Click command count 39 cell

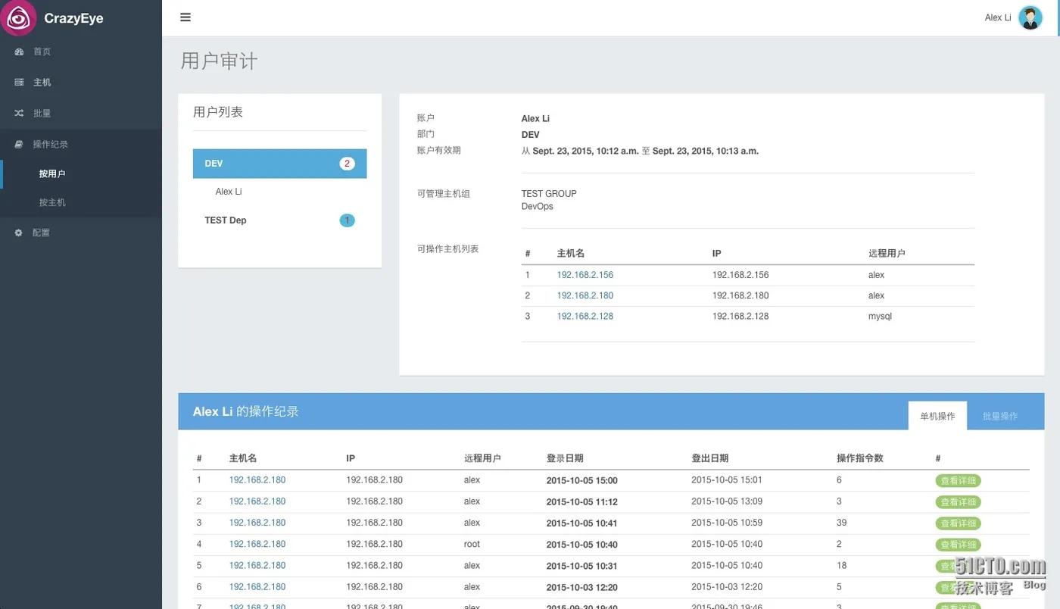[x=841, y=523]
